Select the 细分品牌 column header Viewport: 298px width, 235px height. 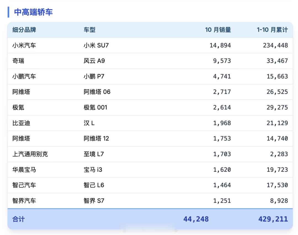24,30
